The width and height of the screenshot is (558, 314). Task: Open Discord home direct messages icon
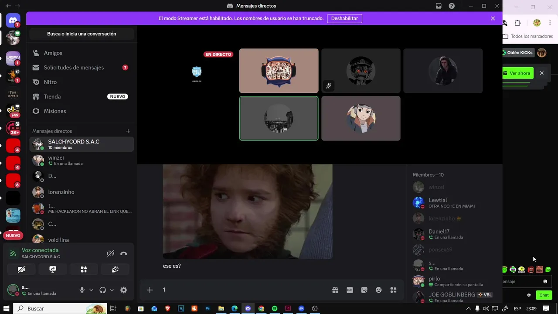[13, 20]
